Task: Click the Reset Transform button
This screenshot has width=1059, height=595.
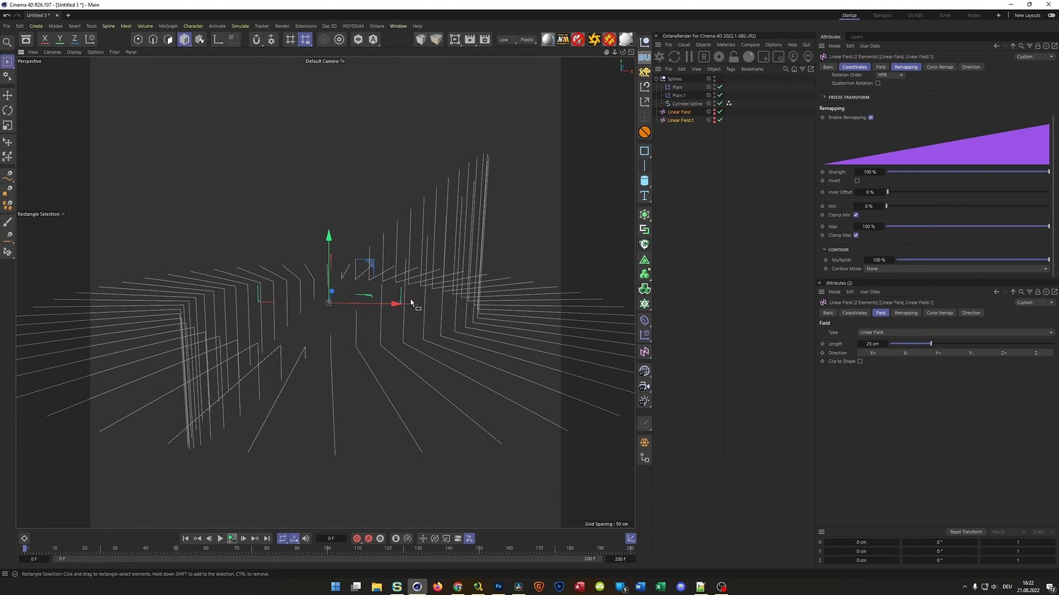Action: pos(966,532)
